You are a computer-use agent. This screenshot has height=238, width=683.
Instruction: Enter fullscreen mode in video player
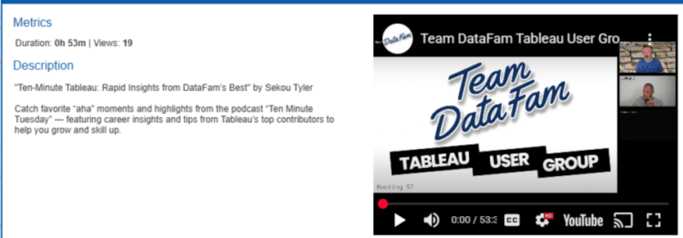[x=653, y=220]
